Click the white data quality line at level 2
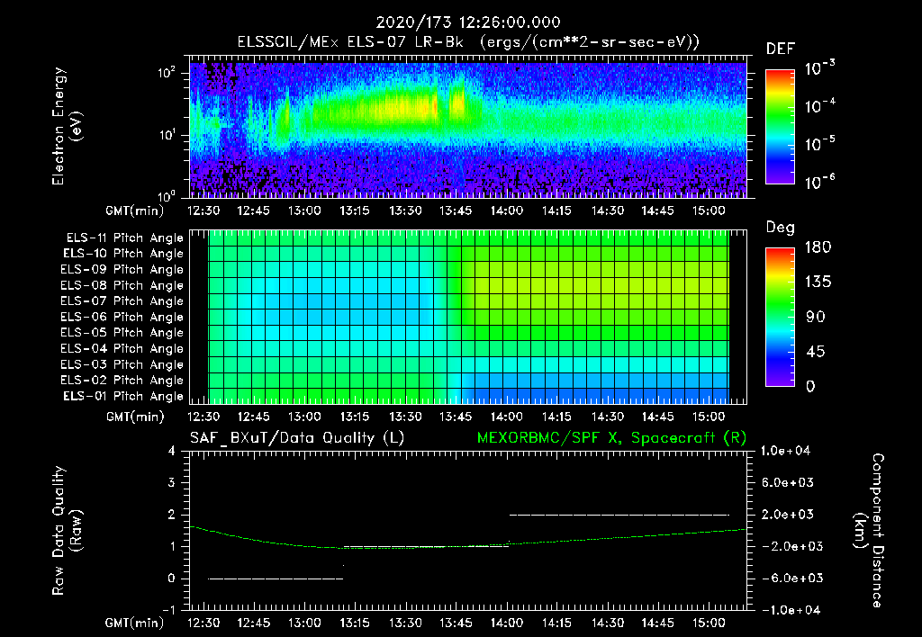 619,515
